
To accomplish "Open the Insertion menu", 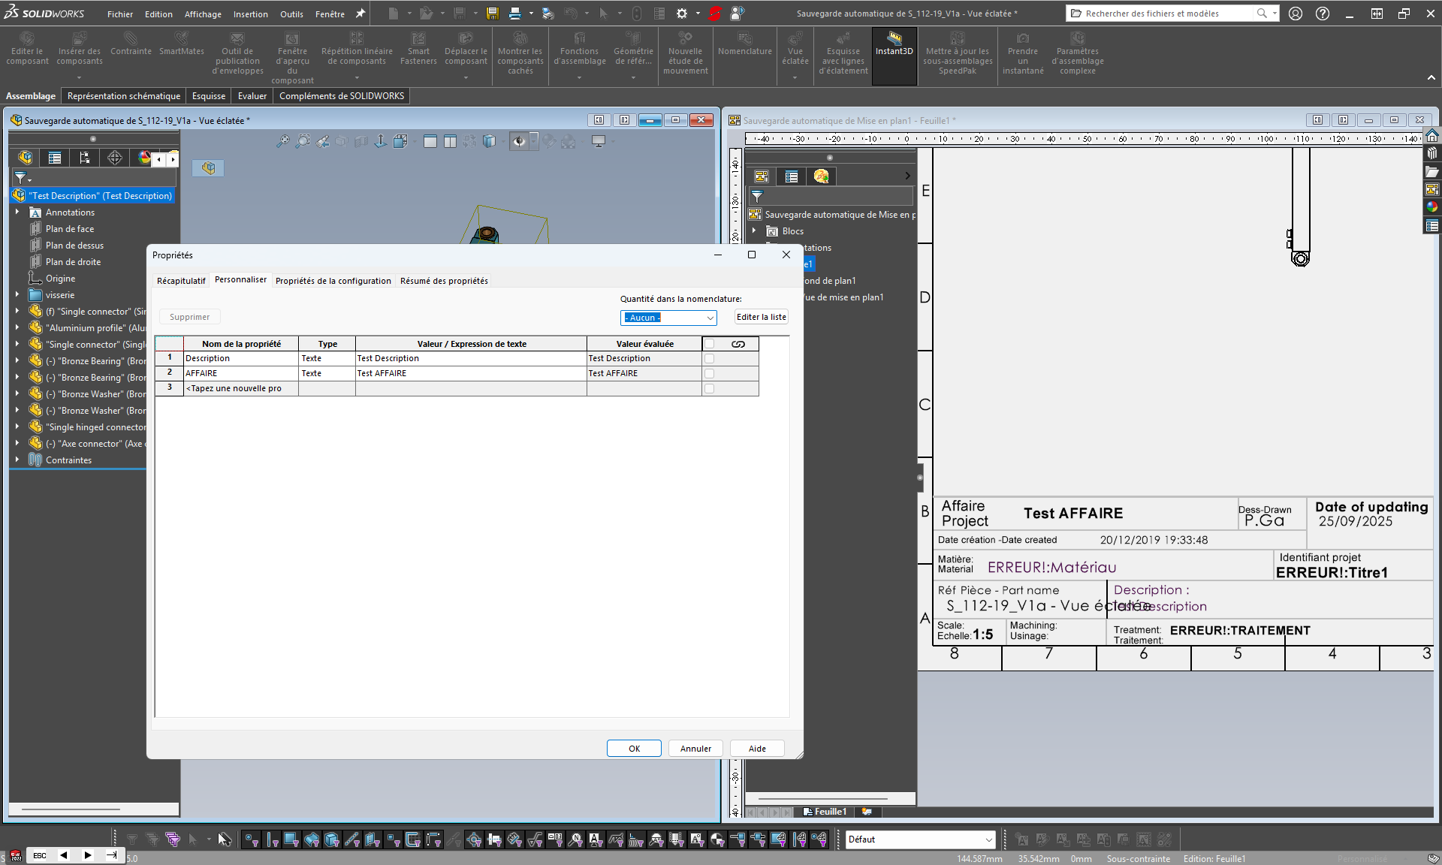I will (x=250, y=14).
